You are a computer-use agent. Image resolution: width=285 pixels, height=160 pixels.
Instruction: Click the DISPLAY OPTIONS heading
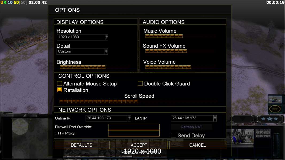tap(80, 22)
